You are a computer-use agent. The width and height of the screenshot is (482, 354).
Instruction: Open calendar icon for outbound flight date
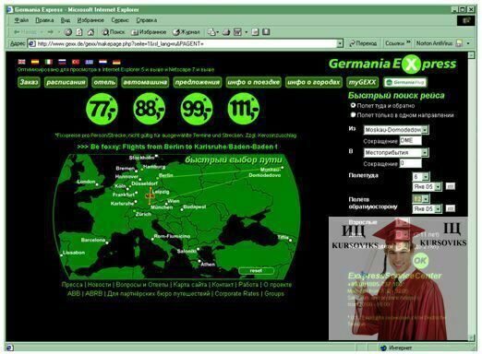(451, 186)
